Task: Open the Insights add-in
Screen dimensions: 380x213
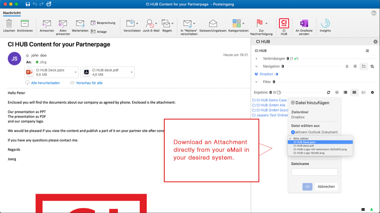Action: click(x=325, y=24)
